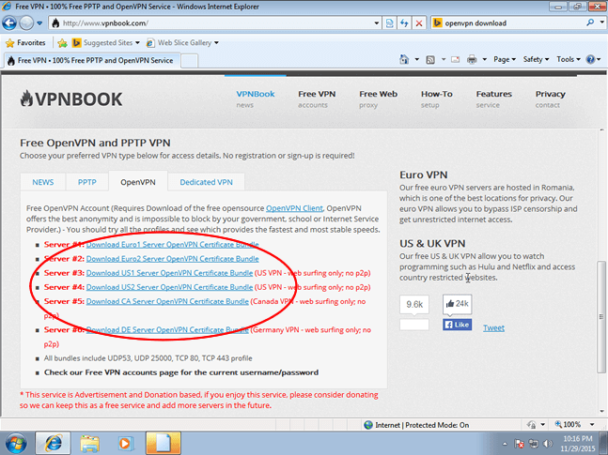Follow the OpenVPN Client link
This screenshot has height=455, width=608.
point(294,208)
